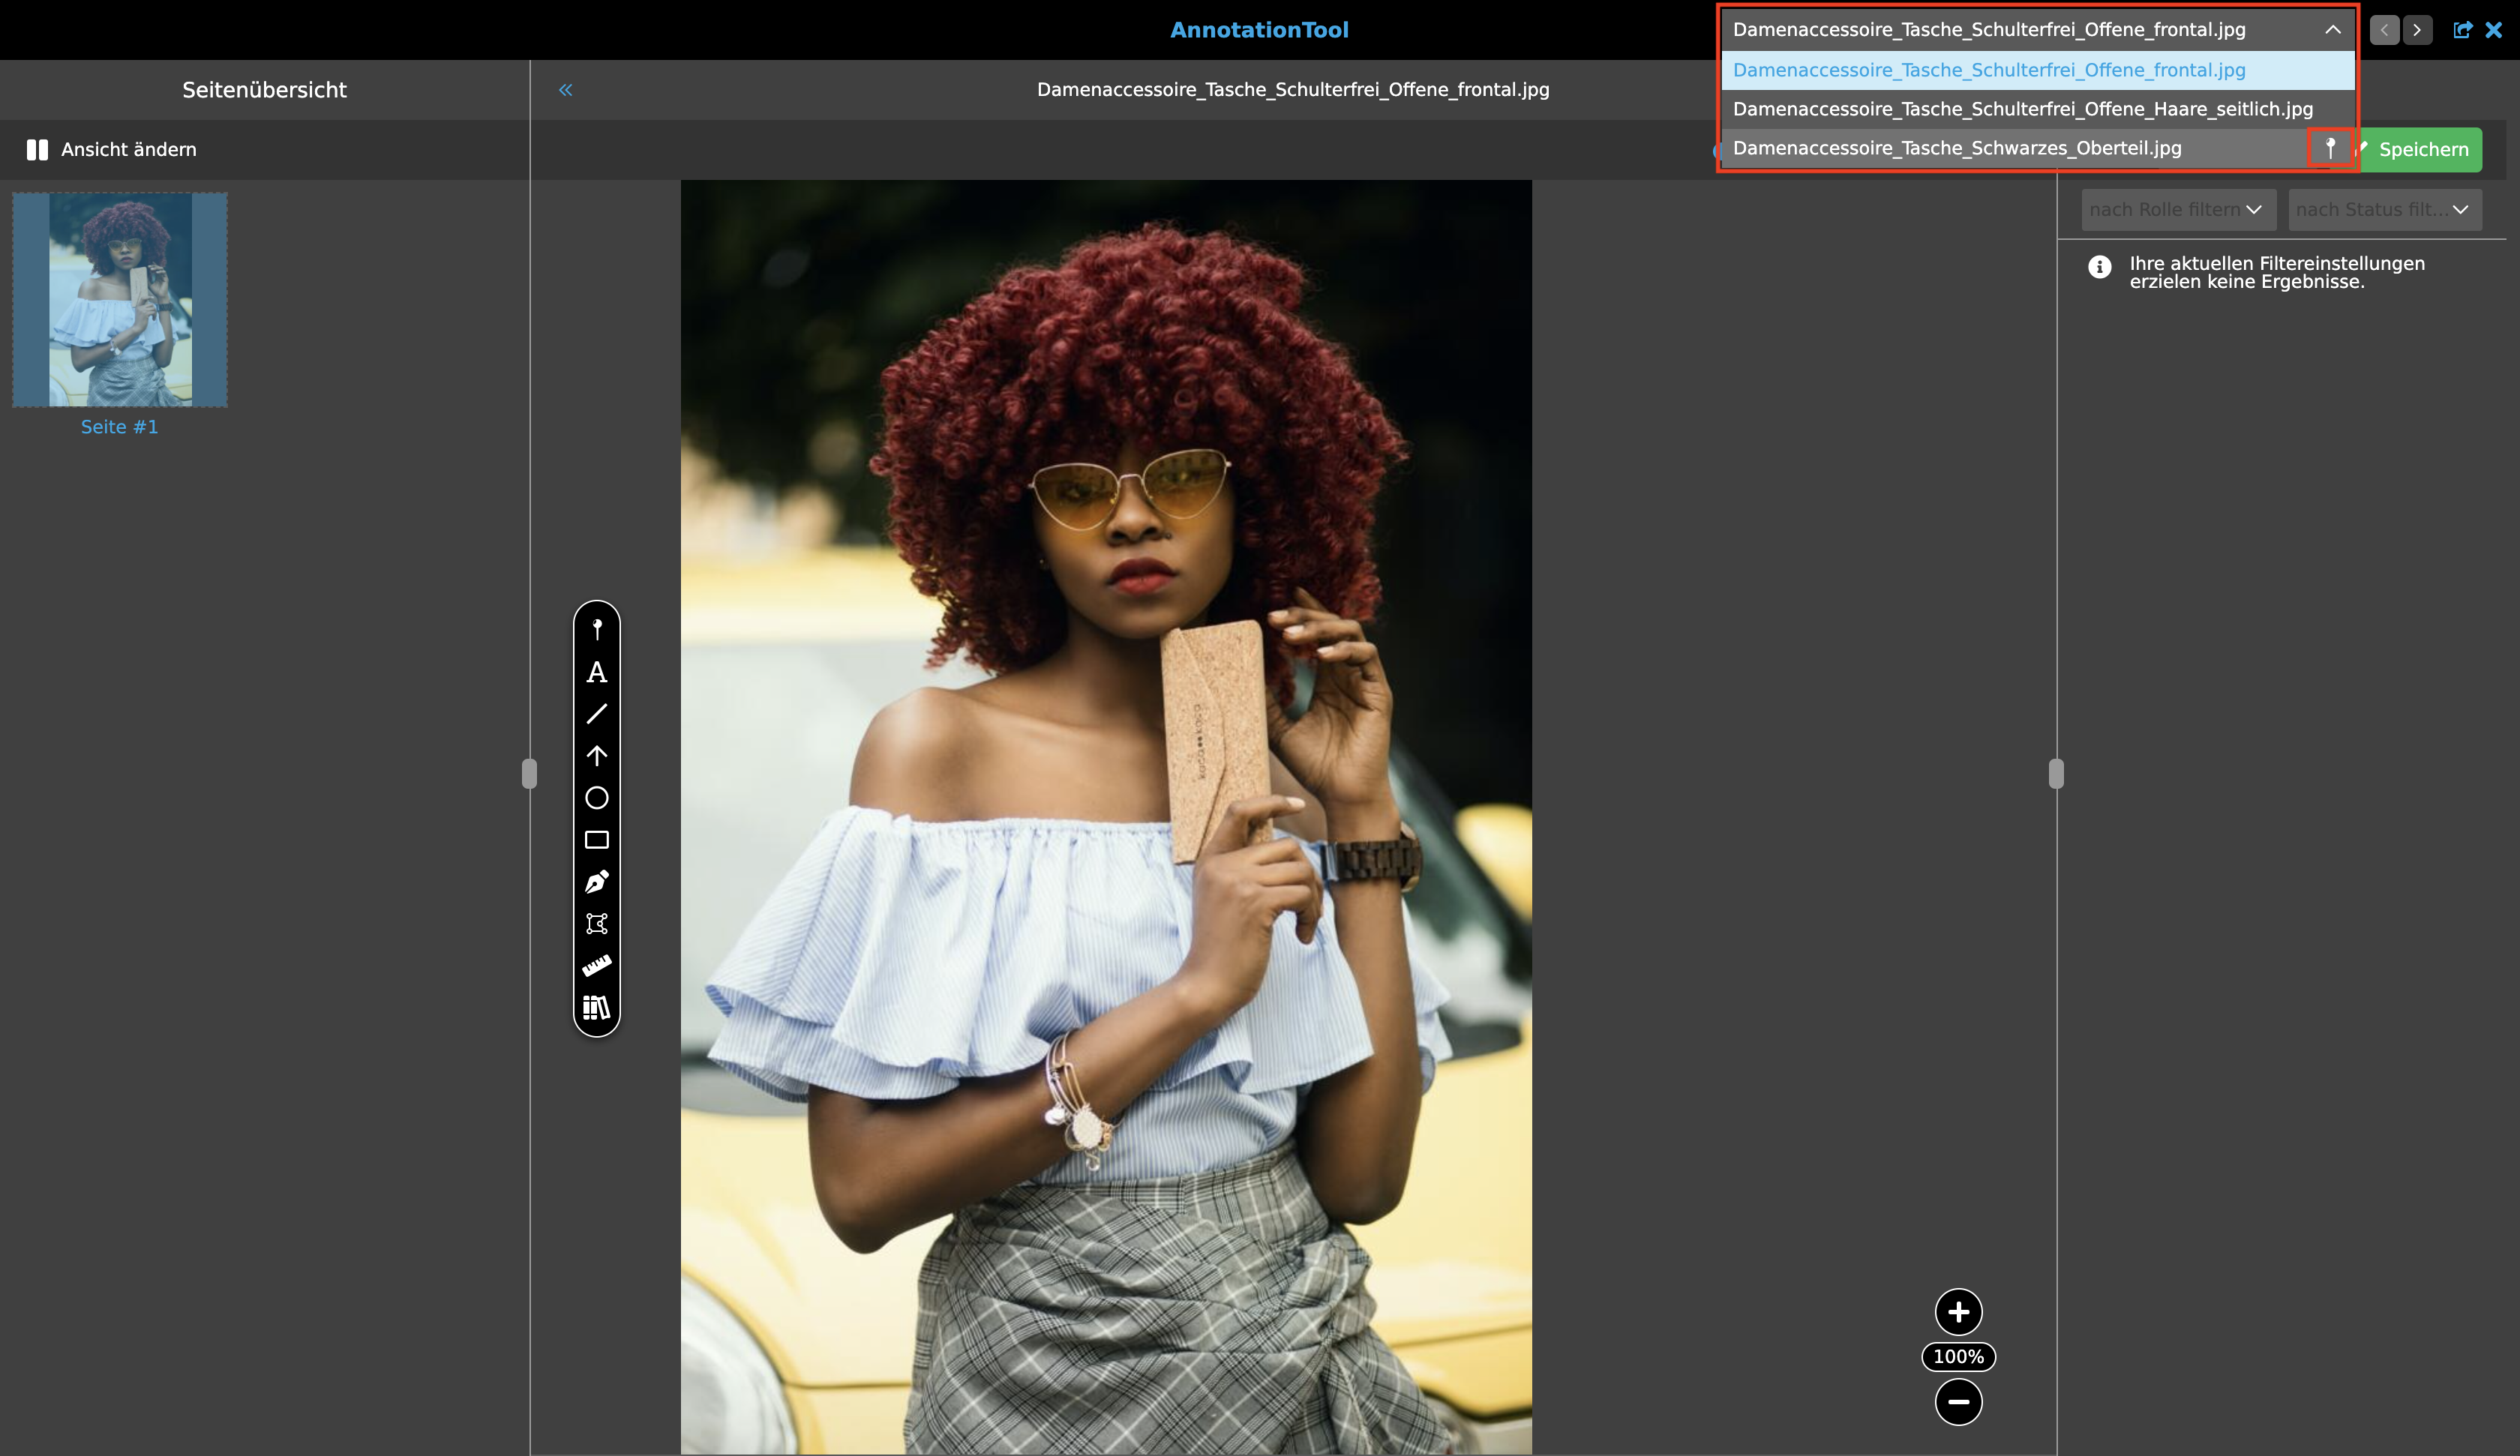The image size is (2520, 1456).
Task: Select the pin marker tool in toolbar
Action: [x=597, y=629]
